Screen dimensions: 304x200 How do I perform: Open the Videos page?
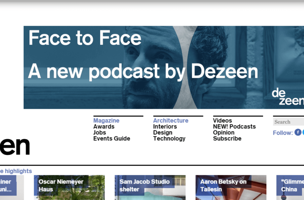[x=222, y=120]
